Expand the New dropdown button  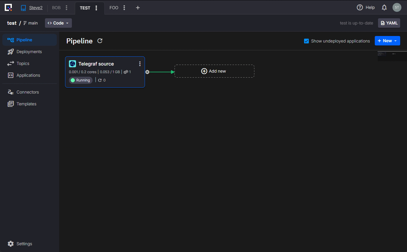coord(387,41)
